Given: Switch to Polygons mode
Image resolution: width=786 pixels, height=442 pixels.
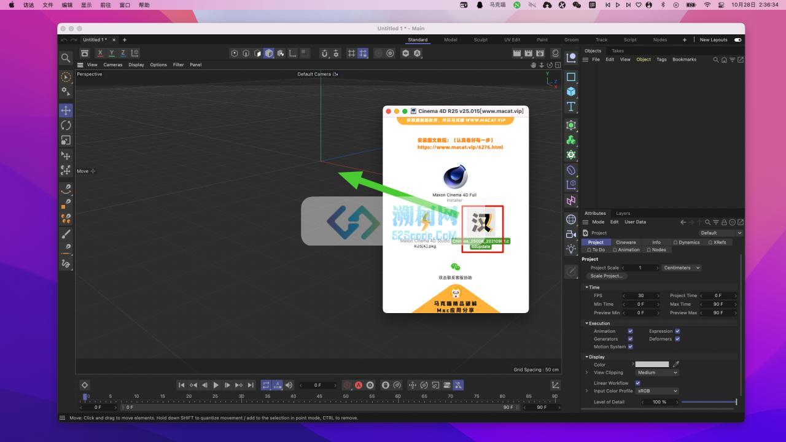Looking at the screenshot, I should 258,53.
